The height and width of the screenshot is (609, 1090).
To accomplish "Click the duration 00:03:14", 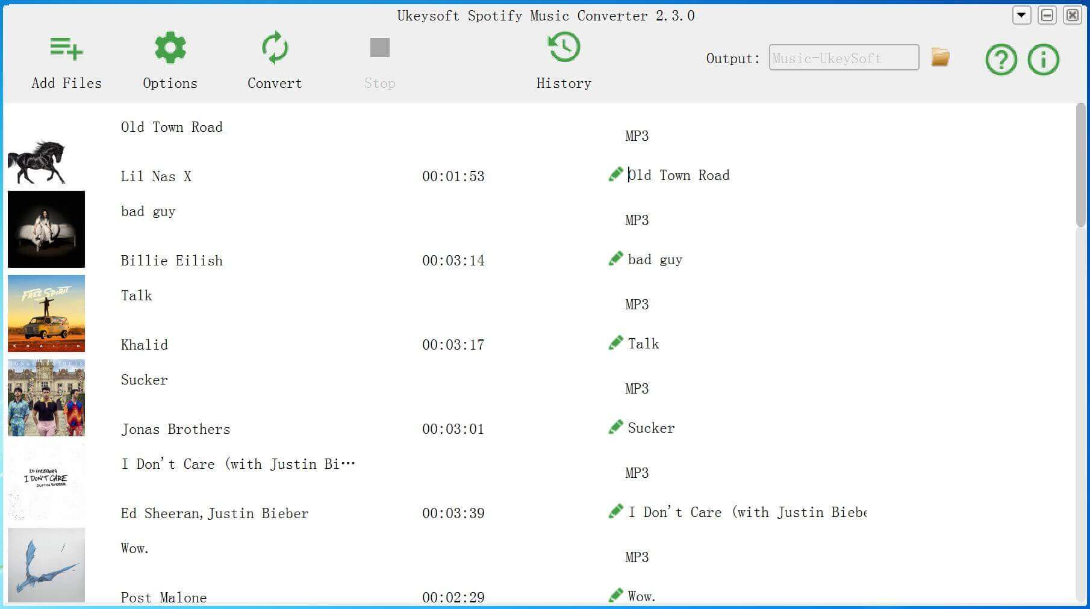I will click(x=453, y=261).
